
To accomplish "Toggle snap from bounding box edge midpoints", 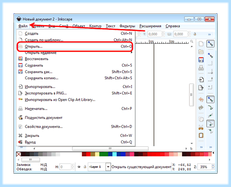I will [x=210, y=79].
